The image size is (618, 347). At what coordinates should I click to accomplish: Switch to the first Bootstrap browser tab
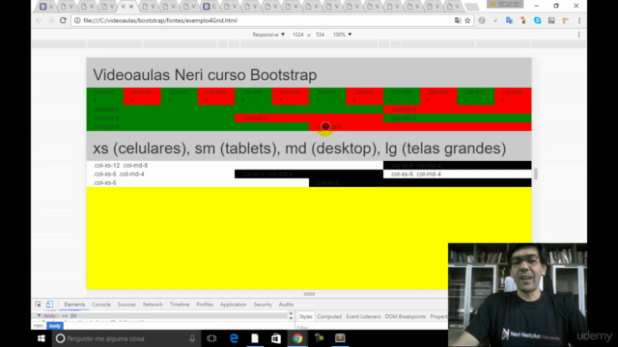[x=46, y=7]
